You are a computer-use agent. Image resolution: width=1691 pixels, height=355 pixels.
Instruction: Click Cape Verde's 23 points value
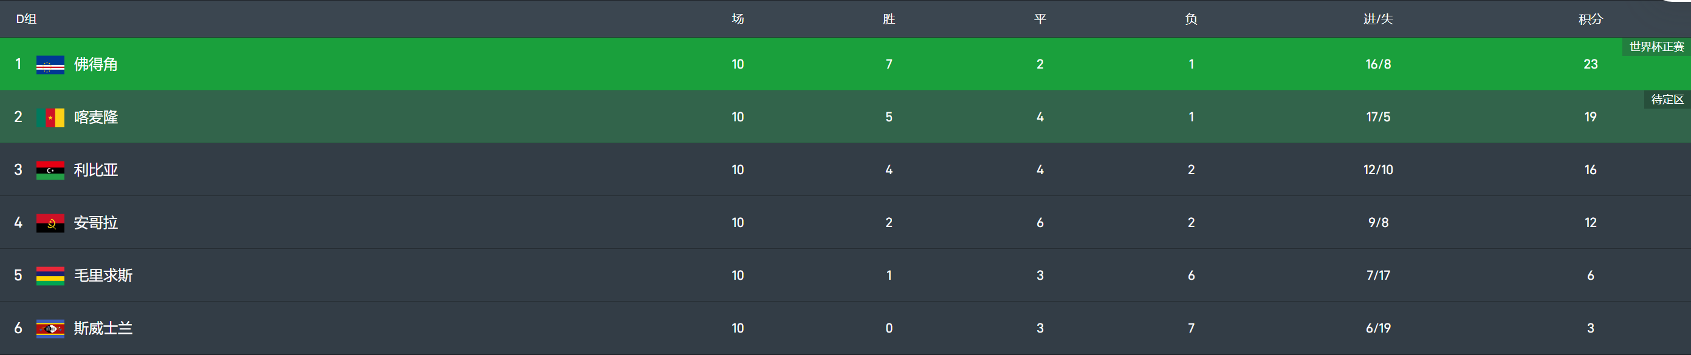point(1590,64)
